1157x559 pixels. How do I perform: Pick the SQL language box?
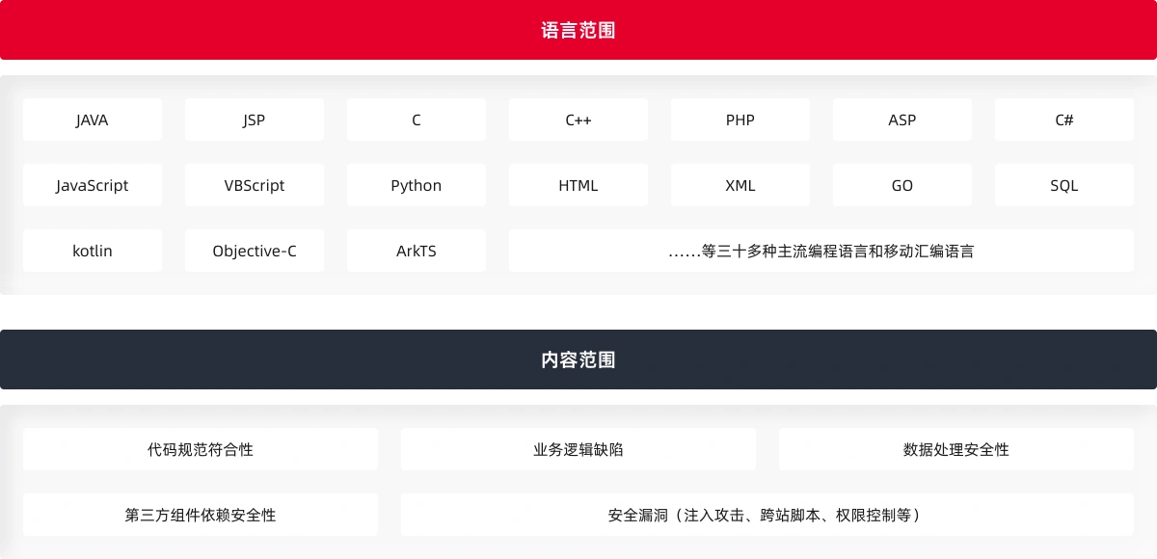coord(1064,186)
